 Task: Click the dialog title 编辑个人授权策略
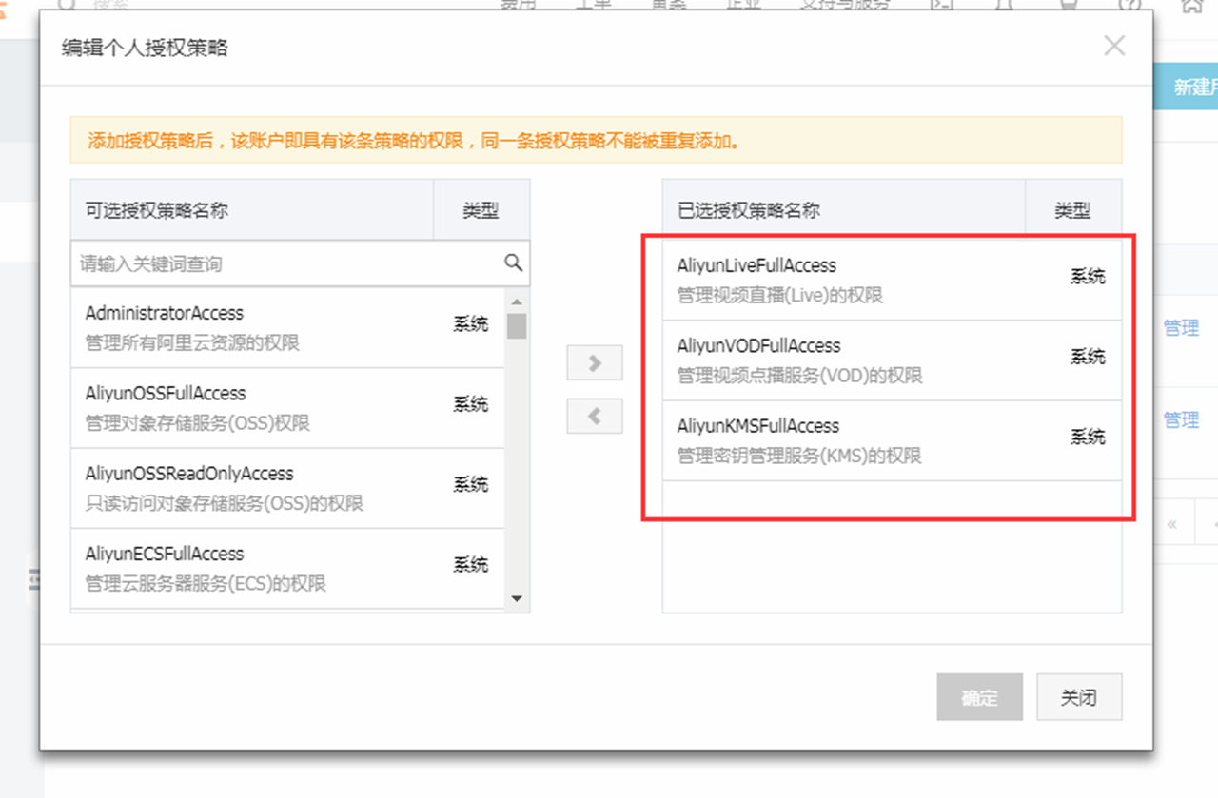tap(145, 48)
